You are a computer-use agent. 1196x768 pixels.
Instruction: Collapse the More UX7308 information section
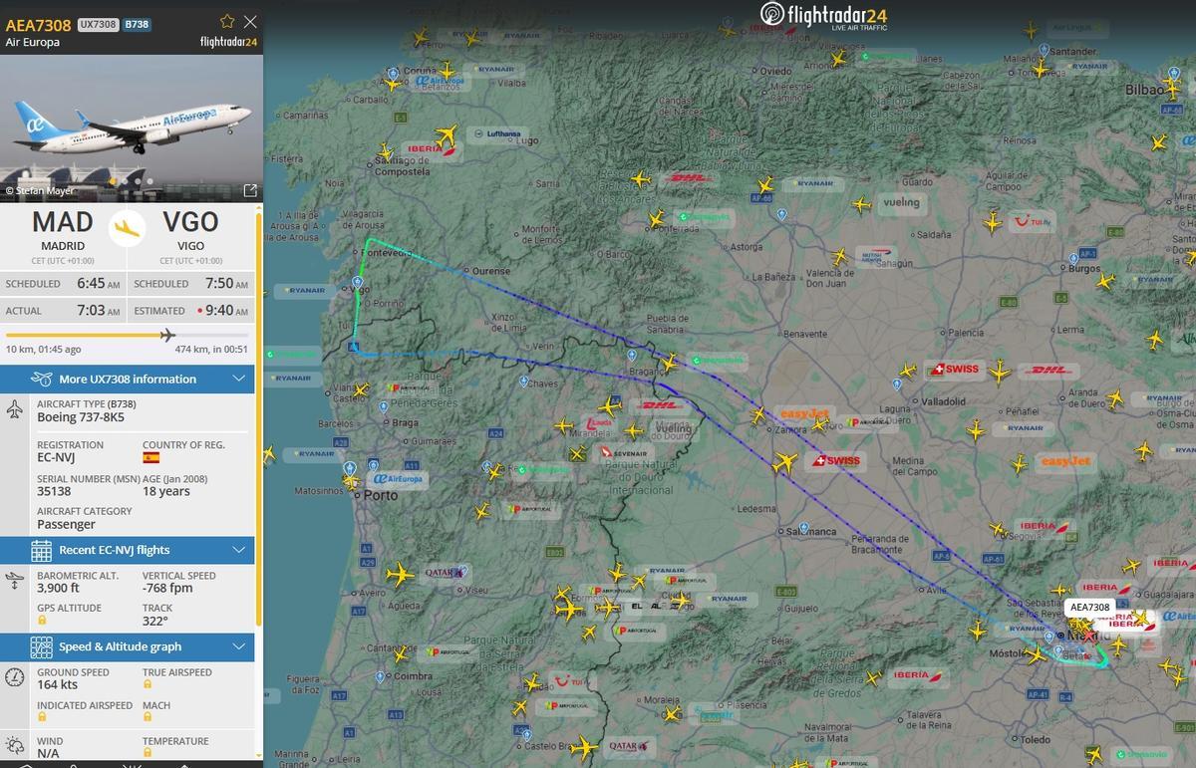point(238,379)
